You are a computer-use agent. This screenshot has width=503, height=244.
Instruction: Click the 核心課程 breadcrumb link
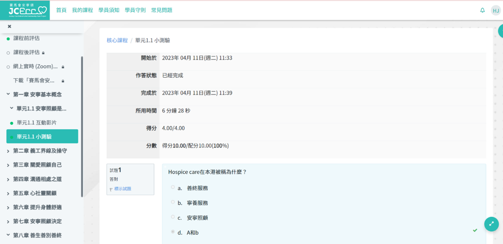(x=117, y=40)
